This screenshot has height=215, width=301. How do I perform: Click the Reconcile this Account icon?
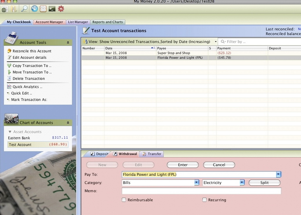pos(9,51)
